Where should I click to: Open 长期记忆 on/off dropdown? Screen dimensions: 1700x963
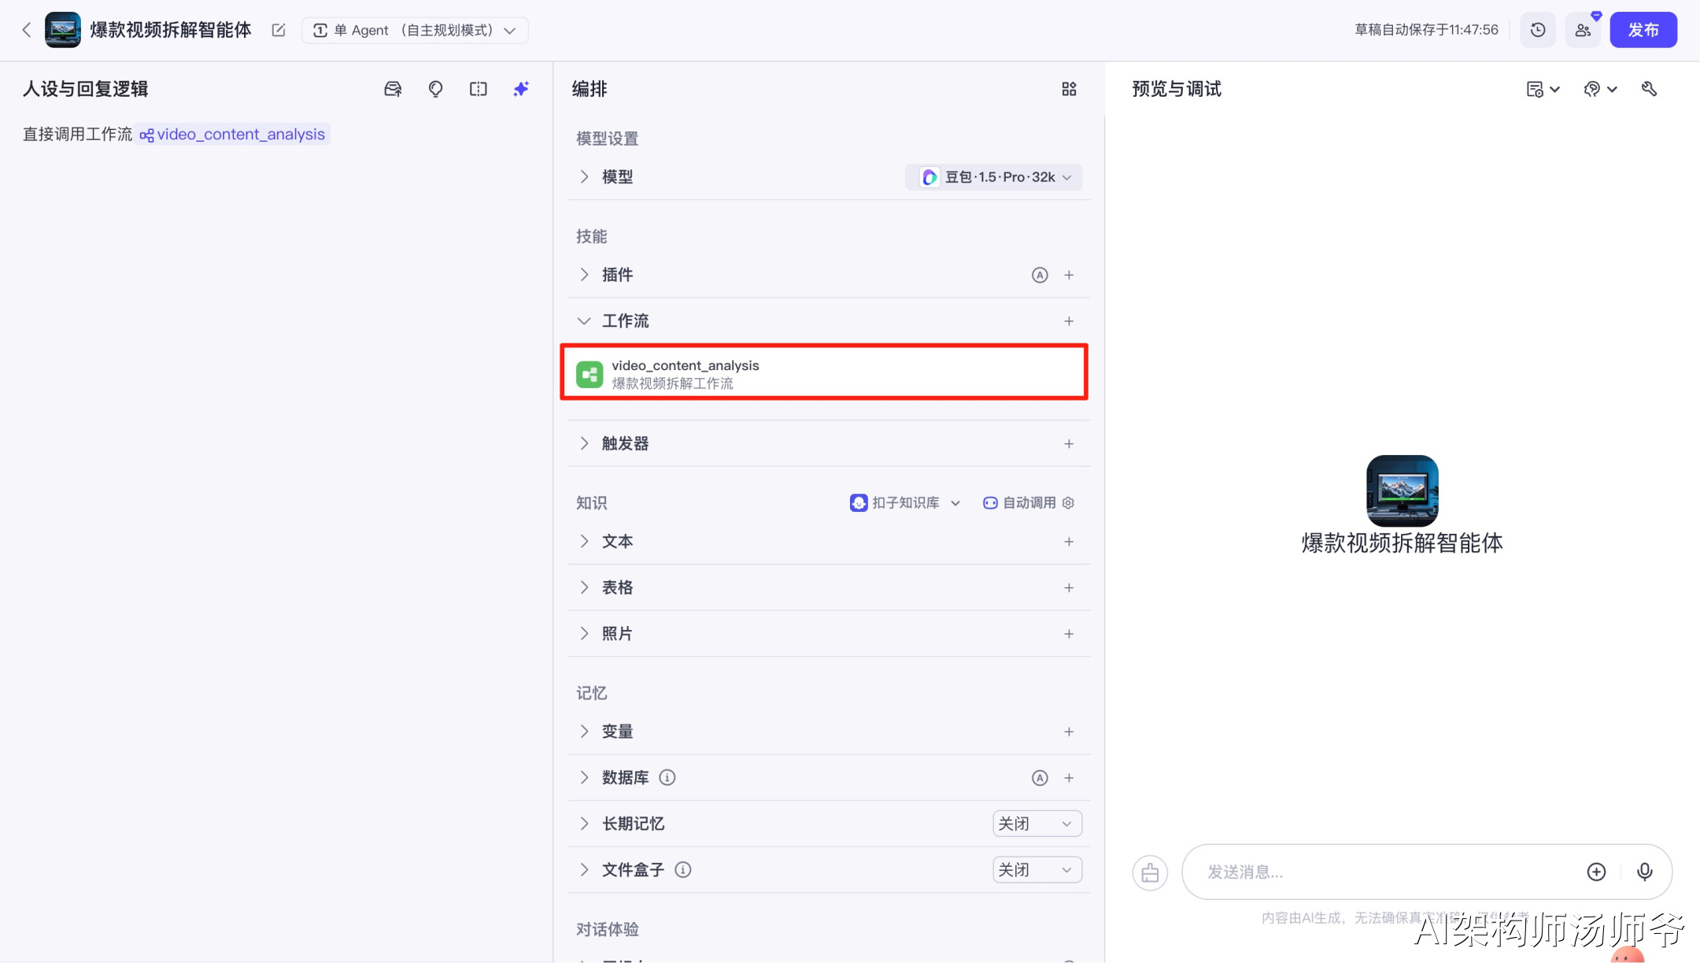click(x=1037, y=824)
